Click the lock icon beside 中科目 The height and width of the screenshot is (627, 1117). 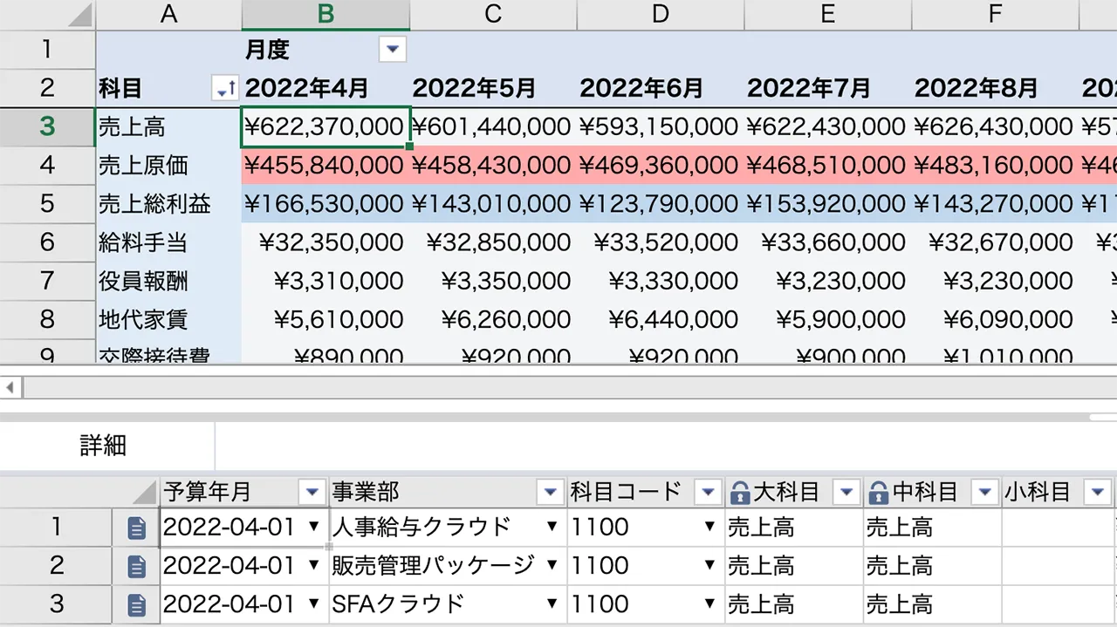879,493
